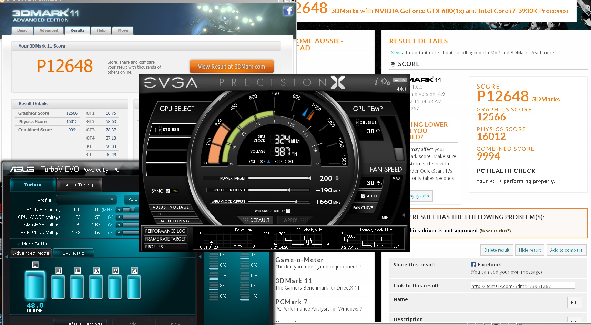Click DRAM CHAB Voltage decrease arrow
Image resolution: width=591 pixels, height=325 pixels.
click(119, 225)
